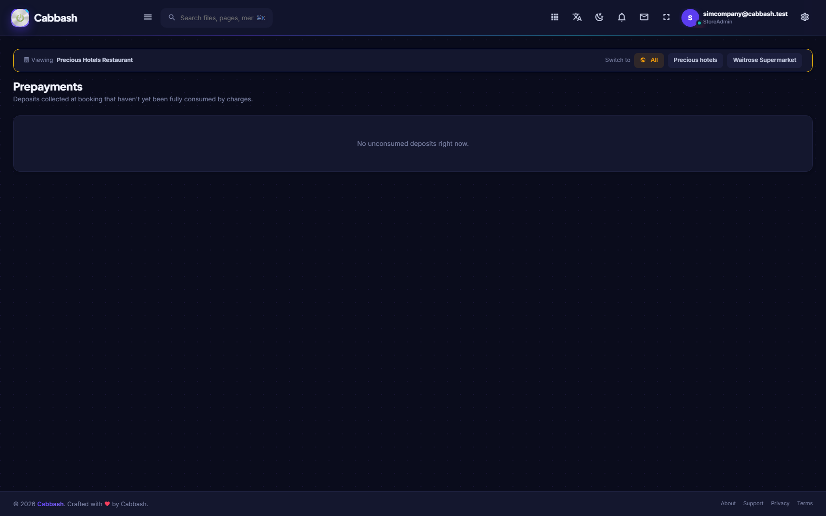Open the notifications bell

coord(622,17)
